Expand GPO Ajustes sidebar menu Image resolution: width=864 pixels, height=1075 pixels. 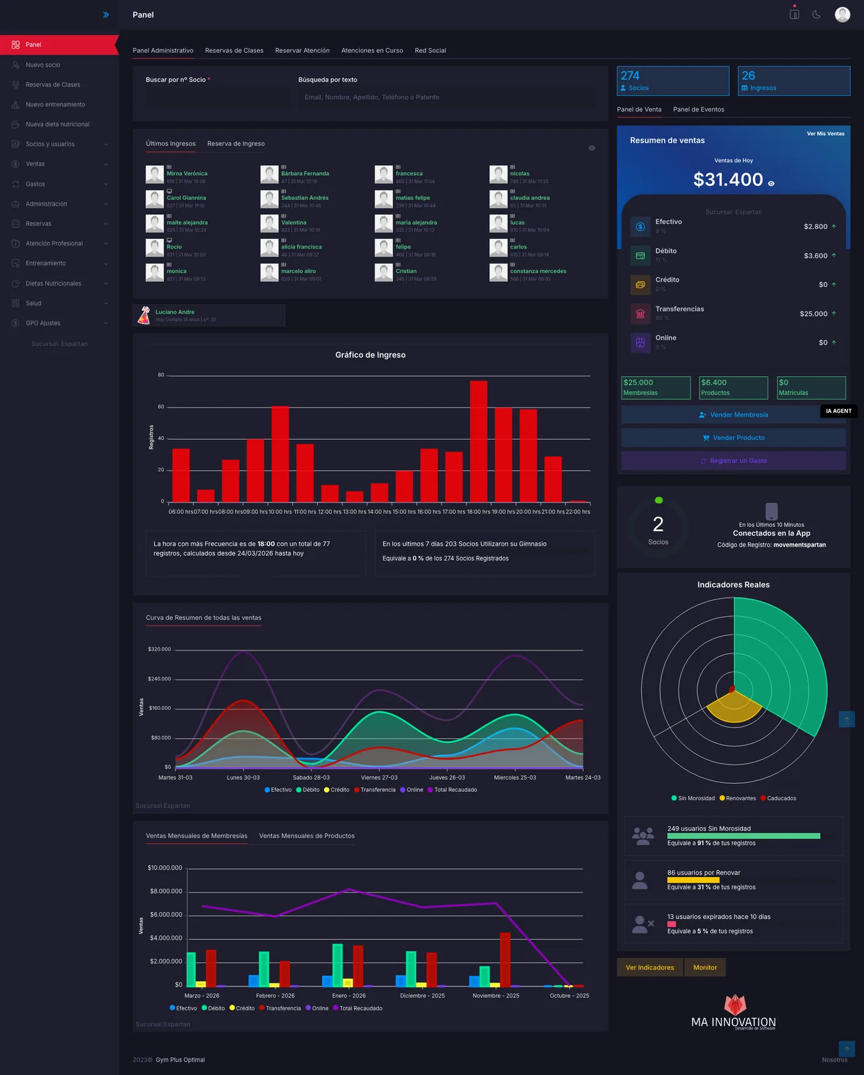coord(59,323)
